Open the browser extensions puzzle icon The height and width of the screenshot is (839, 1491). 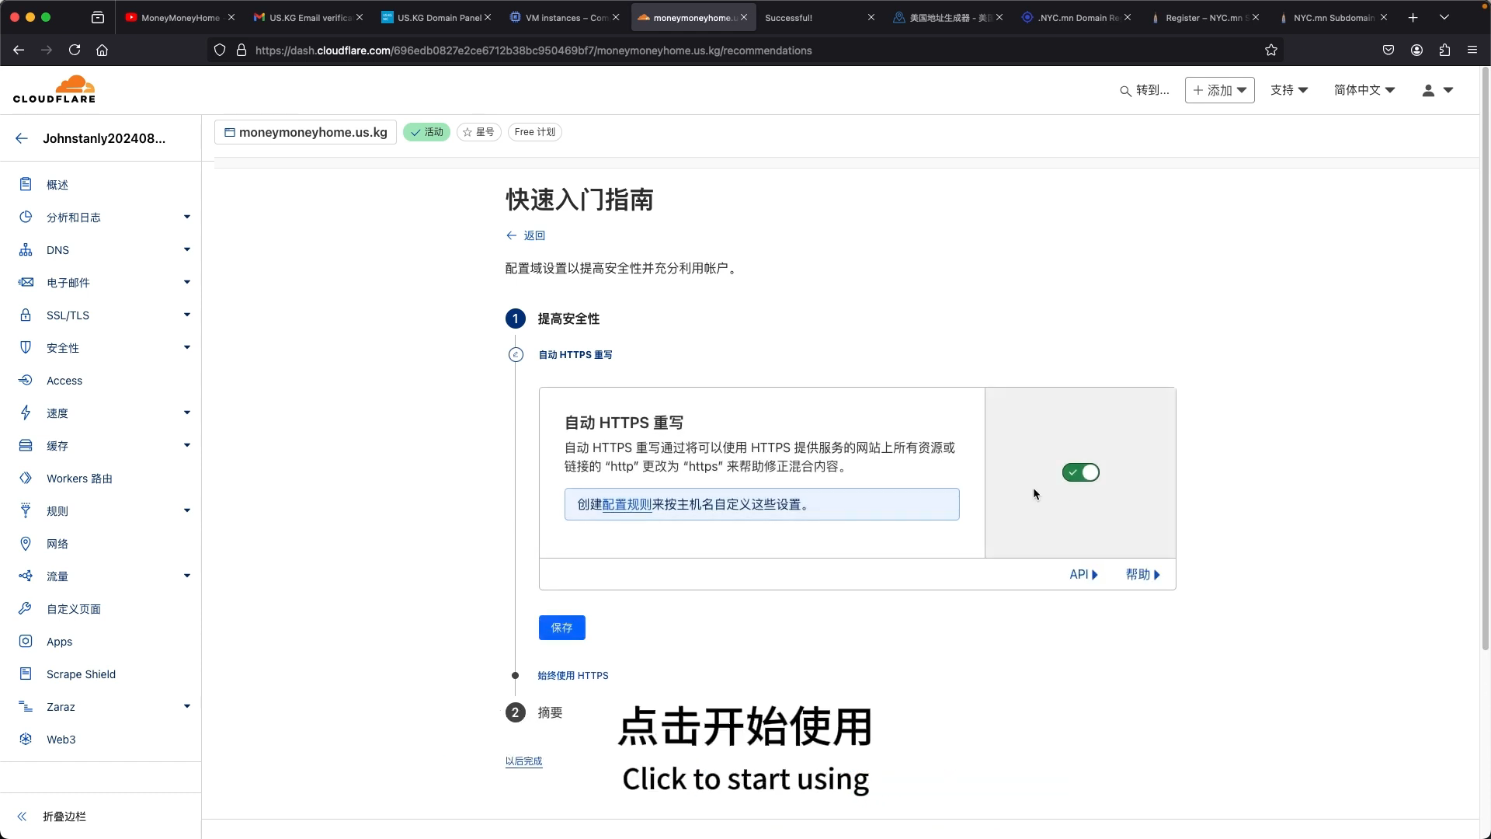1444,50
